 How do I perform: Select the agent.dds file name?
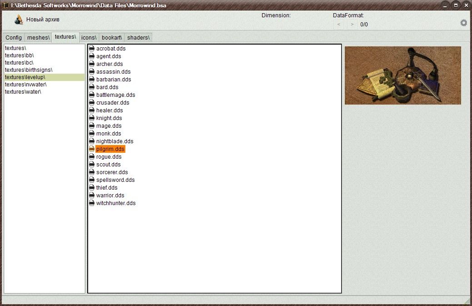(x=109, y=56)
